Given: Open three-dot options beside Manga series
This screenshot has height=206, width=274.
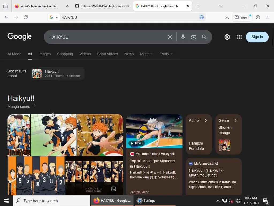Looking at the screenshot, I should [34, 106].
